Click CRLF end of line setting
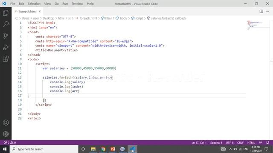 tap(240, 143)
